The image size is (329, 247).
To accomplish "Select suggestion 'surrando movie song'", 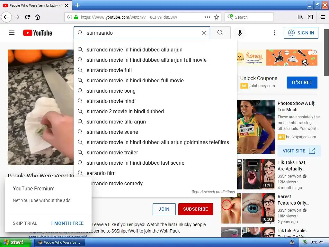I will 155,91.
